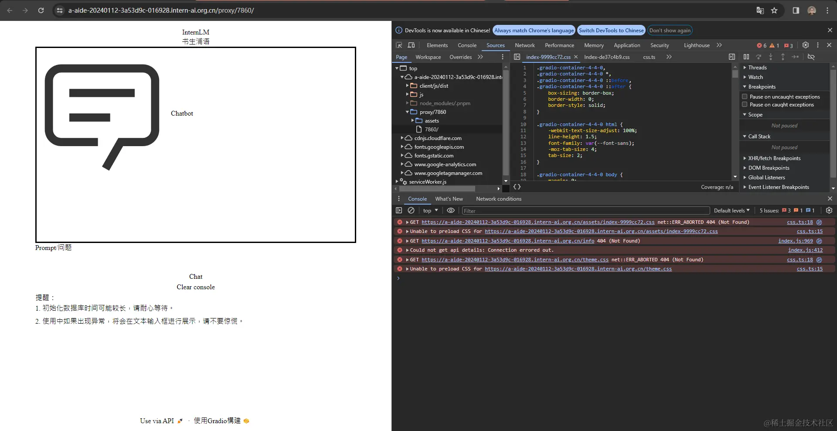Open the browser side panel icon
Viewport: 837px width, 431px height.
point(796,10)
